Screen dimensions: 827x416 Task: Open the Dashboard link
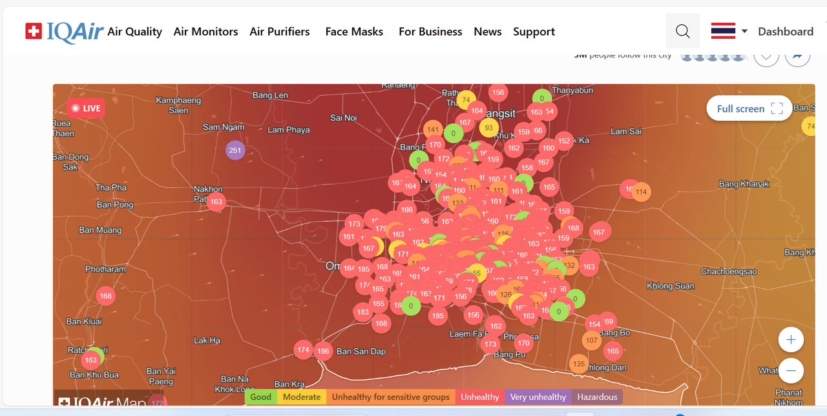786,31
